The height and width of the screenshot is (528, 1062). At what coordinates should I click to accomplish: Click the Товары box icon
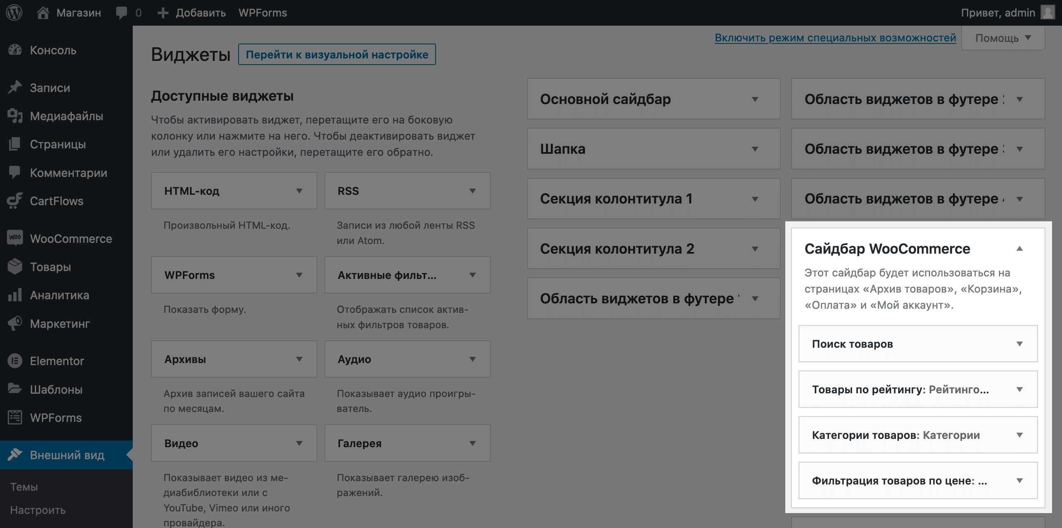click(15, 266)
